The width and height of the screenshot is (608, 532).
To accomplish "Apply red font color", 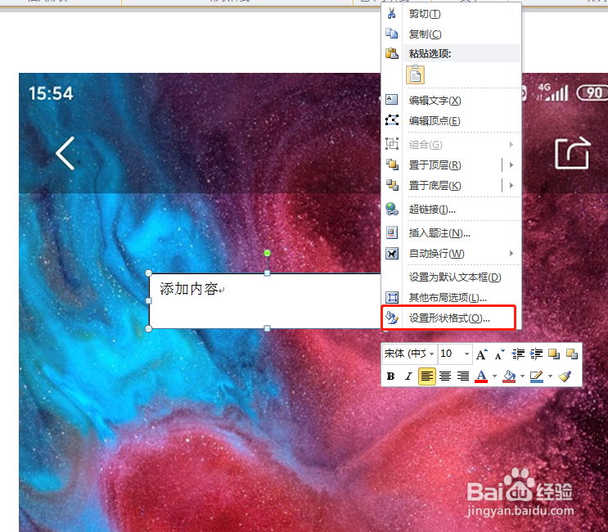I will point(481,376).
